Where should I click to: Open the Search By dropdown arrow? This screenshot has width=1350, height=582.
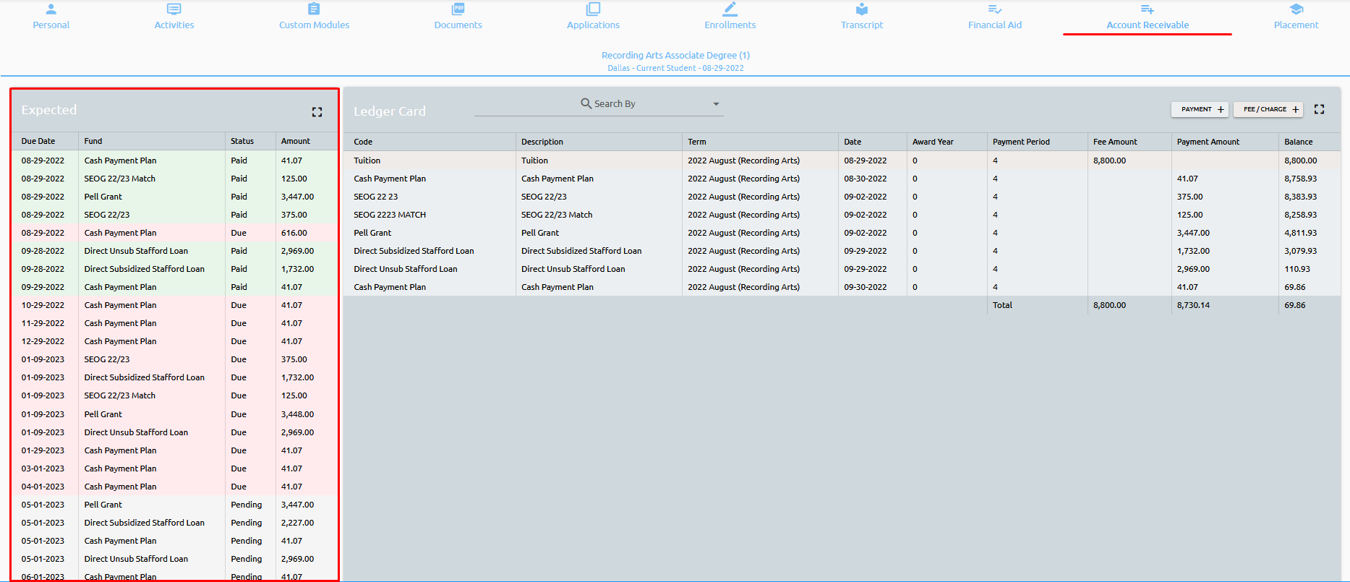click(x=716, y=104)
